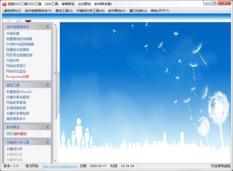This screenshot has height=171, width=233.
Task: Click sidebar scrollbar down arrow
Action: point(55,161)
